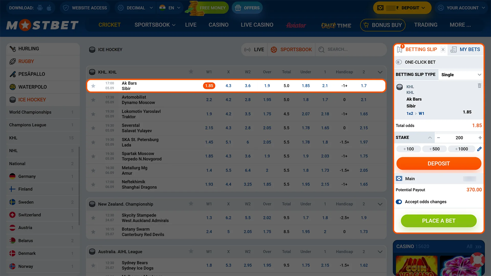Open the Trading nav item

click(426, 25)
